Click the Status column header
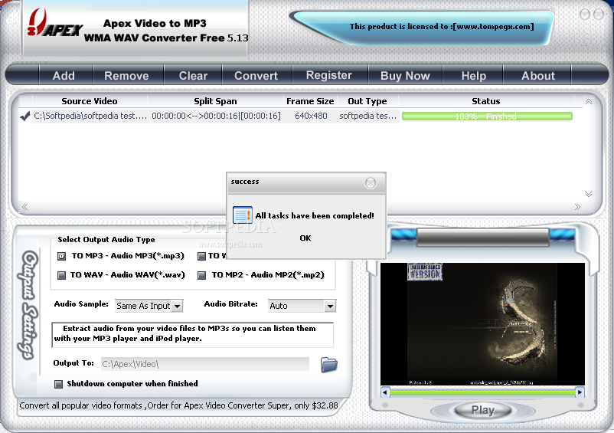The image size is (614, 433). click(485, 101)
